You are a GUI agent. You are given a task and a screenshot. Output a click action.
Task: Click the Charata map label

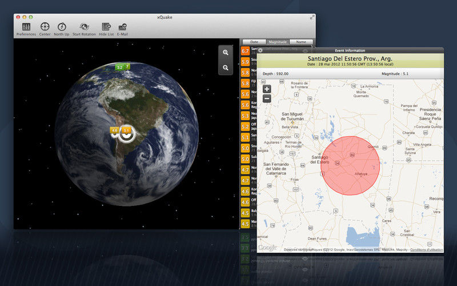(x=408, y=133)
